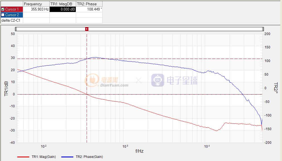Click the left handle of the zoom range bar

pyautogui.click(x=16, y=29)
